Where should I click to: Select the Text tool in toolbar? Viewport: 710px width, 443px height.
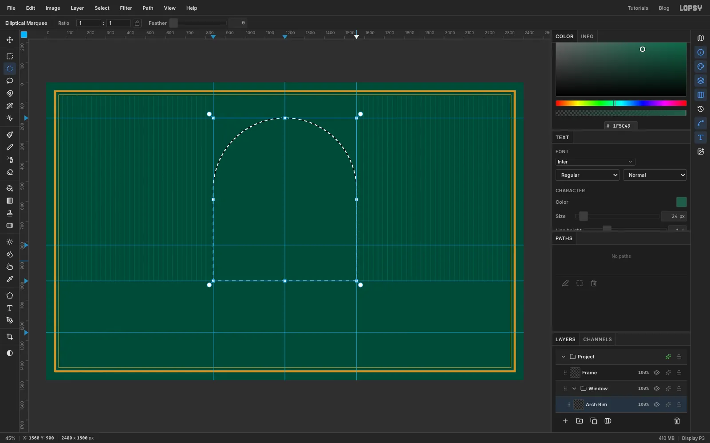tap(10, 308)
